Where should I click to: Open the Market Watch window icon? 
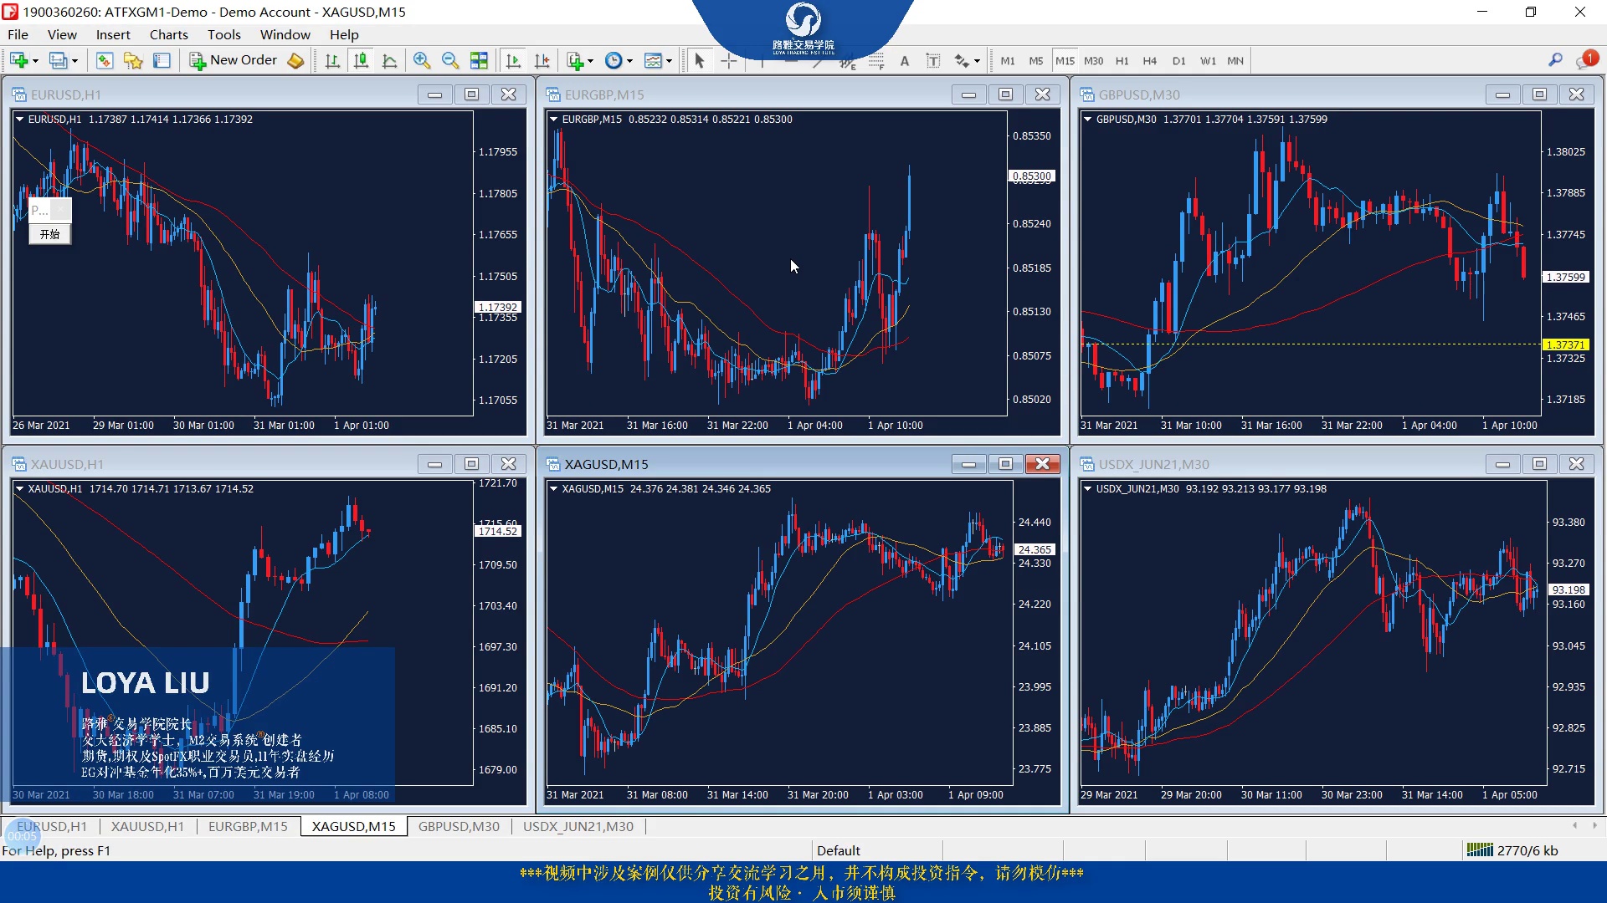pyautogui.click(x=105, y=60)
